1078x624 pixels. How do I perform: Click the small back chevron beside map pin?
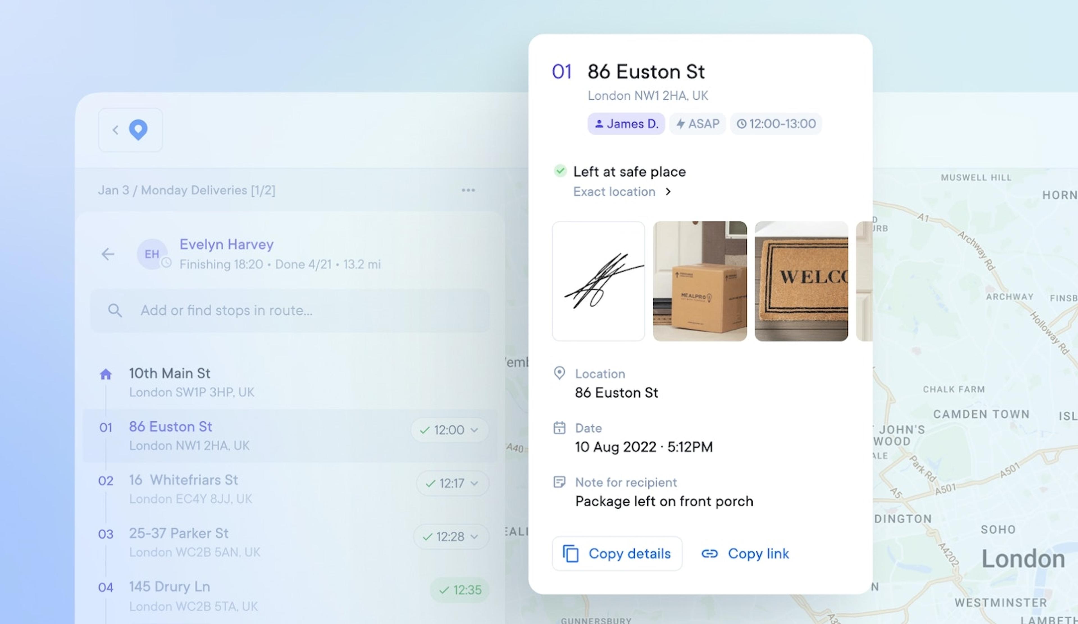click(115, 130)
